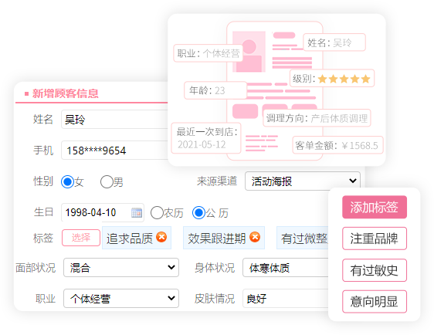Image resolution: width=434 pixels, height=335 pixels.
Task: Click the 添加标签 button
Action: (375, 207)
